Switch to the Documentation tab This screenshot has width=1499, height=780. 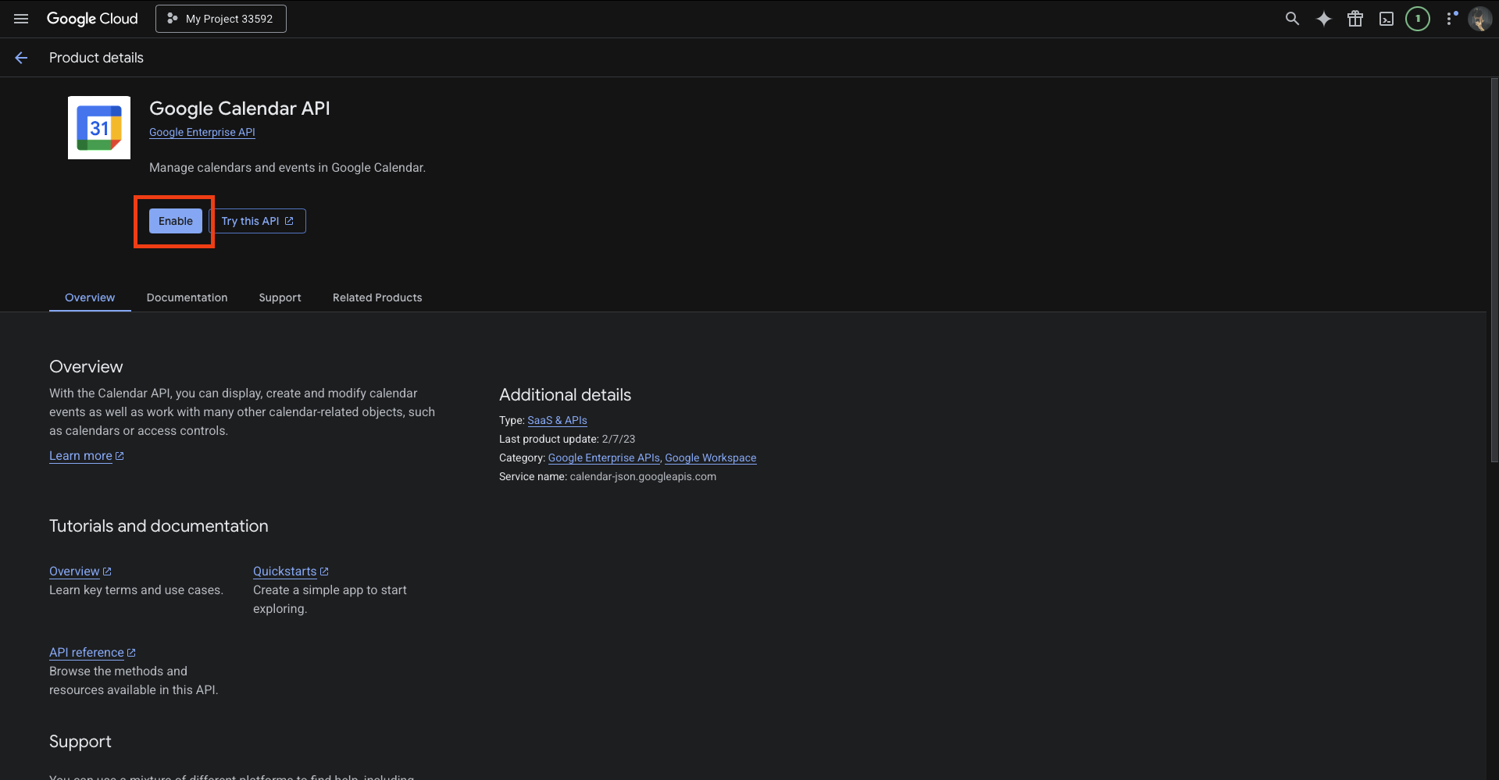[187, 297]
